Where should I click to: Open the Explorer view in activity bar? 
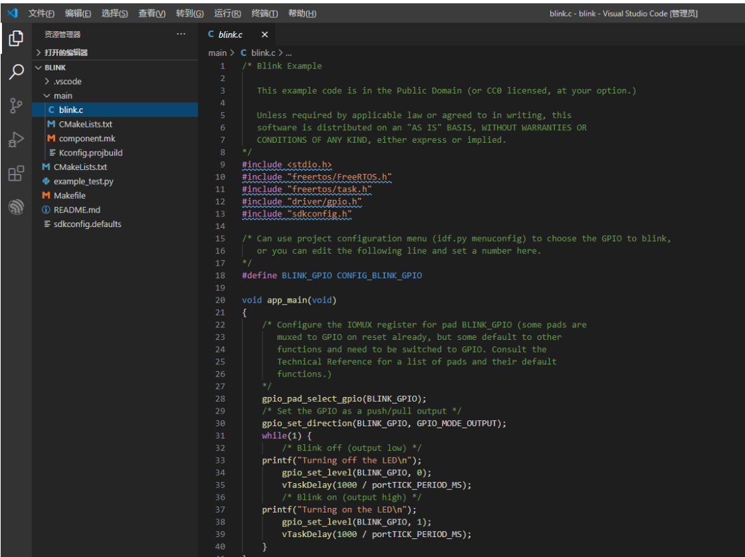click(x=16, y=38)
